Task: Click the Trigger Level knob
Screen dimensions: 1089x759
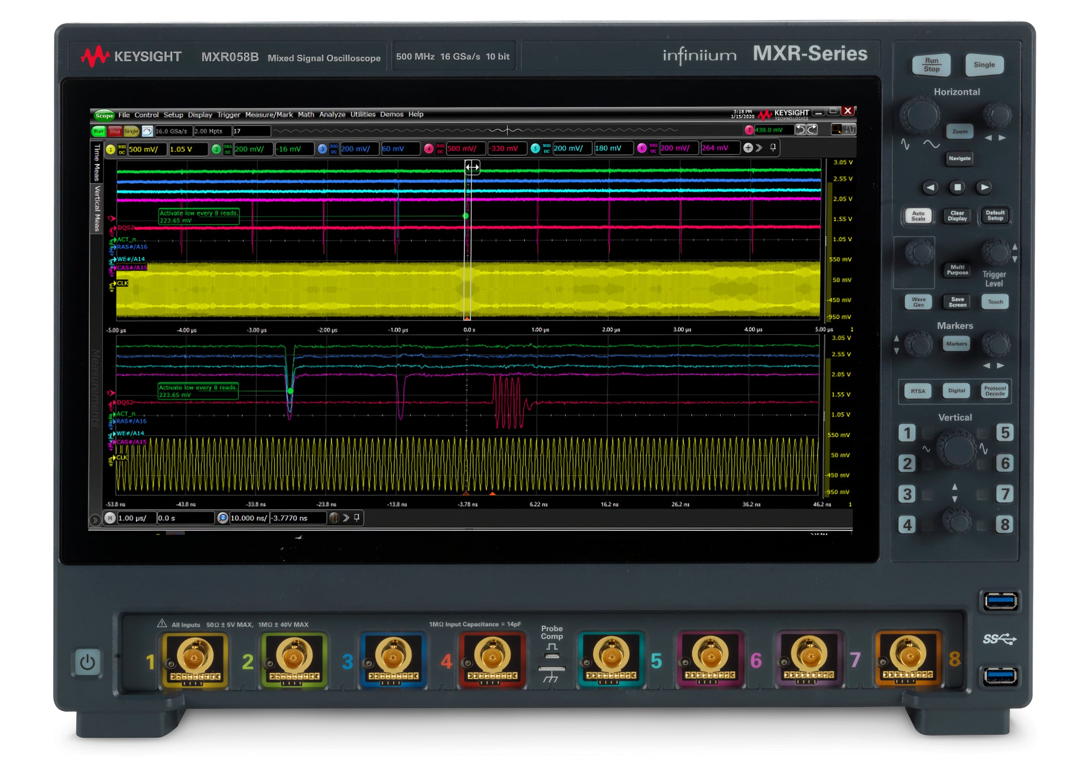Action: pos(996,252)
